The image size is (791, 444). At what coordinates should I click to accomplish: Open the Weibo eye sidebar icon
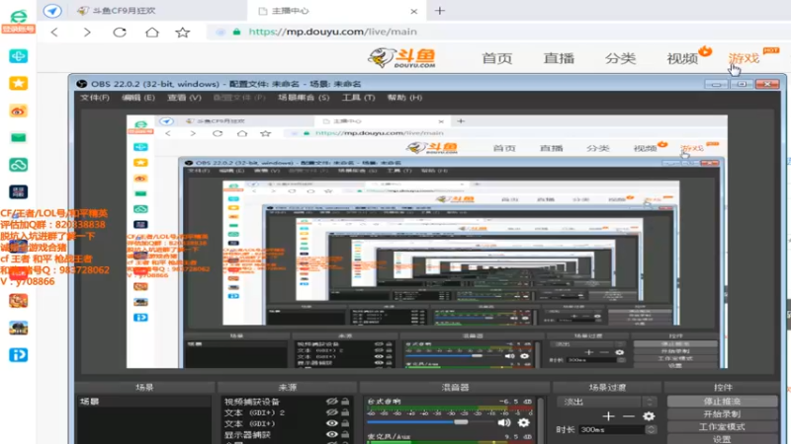[18, 111]
